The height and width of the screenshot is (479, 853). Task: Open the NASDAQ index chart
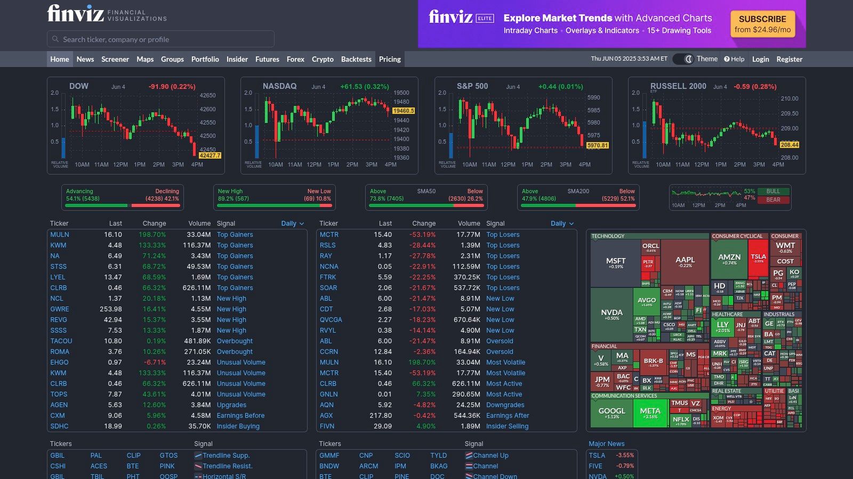329,126
